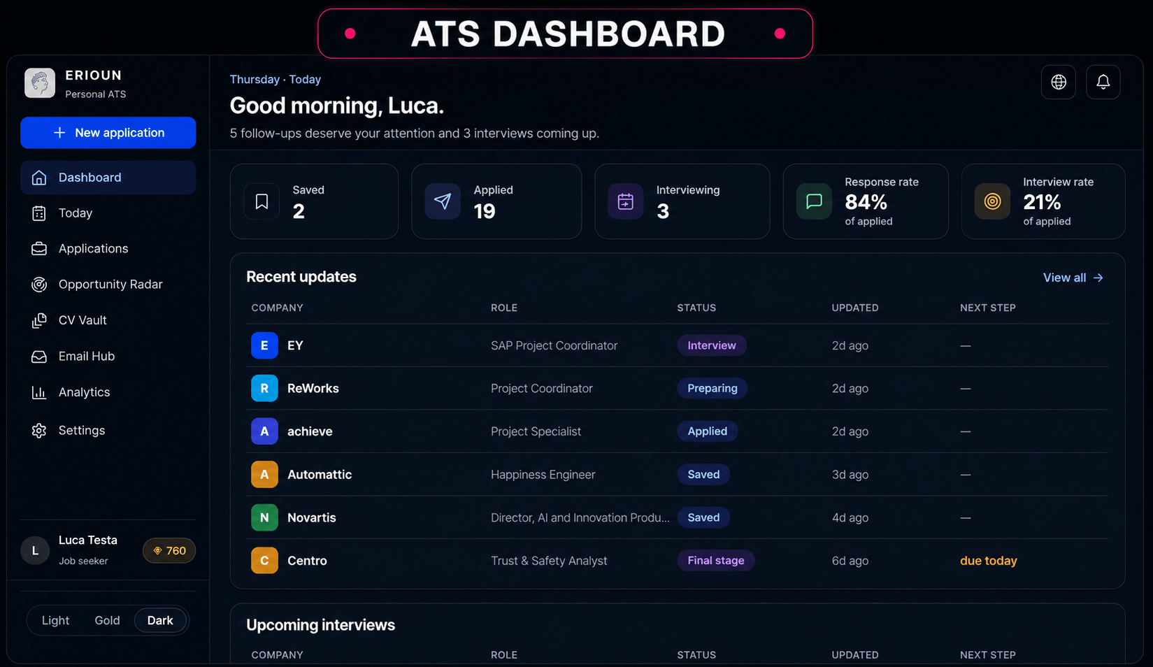1153x667 pixels.
Task: Click the globe language icon
Action: pos(1058,82)
